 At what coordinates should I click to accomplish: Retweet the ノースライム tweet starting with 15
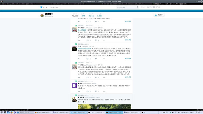tap(88, 77)
